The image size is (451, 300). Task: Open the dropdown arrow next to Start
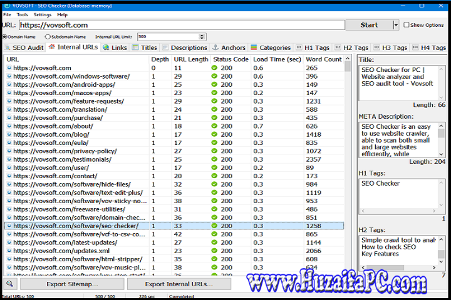click(396, 25)
